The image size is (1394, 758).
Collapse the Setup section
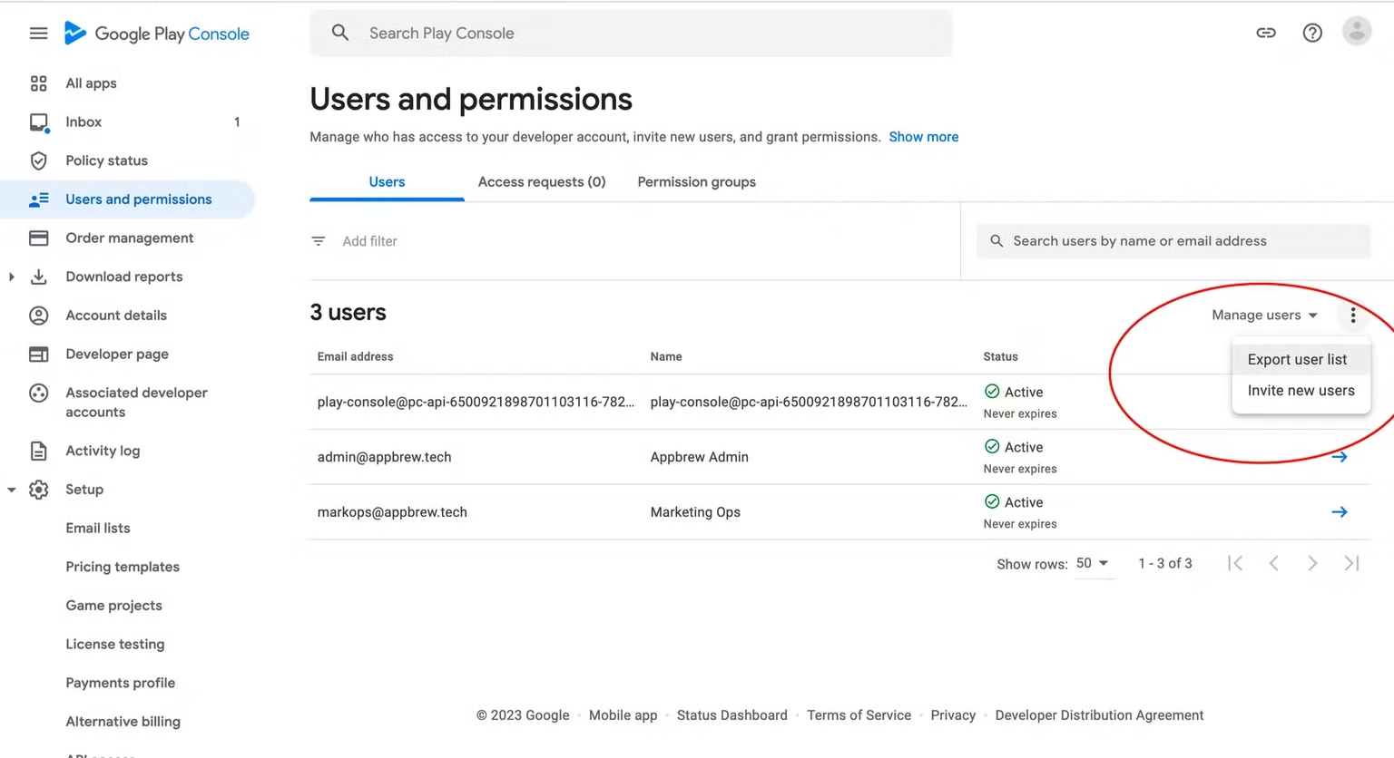(x=11, y=490)
